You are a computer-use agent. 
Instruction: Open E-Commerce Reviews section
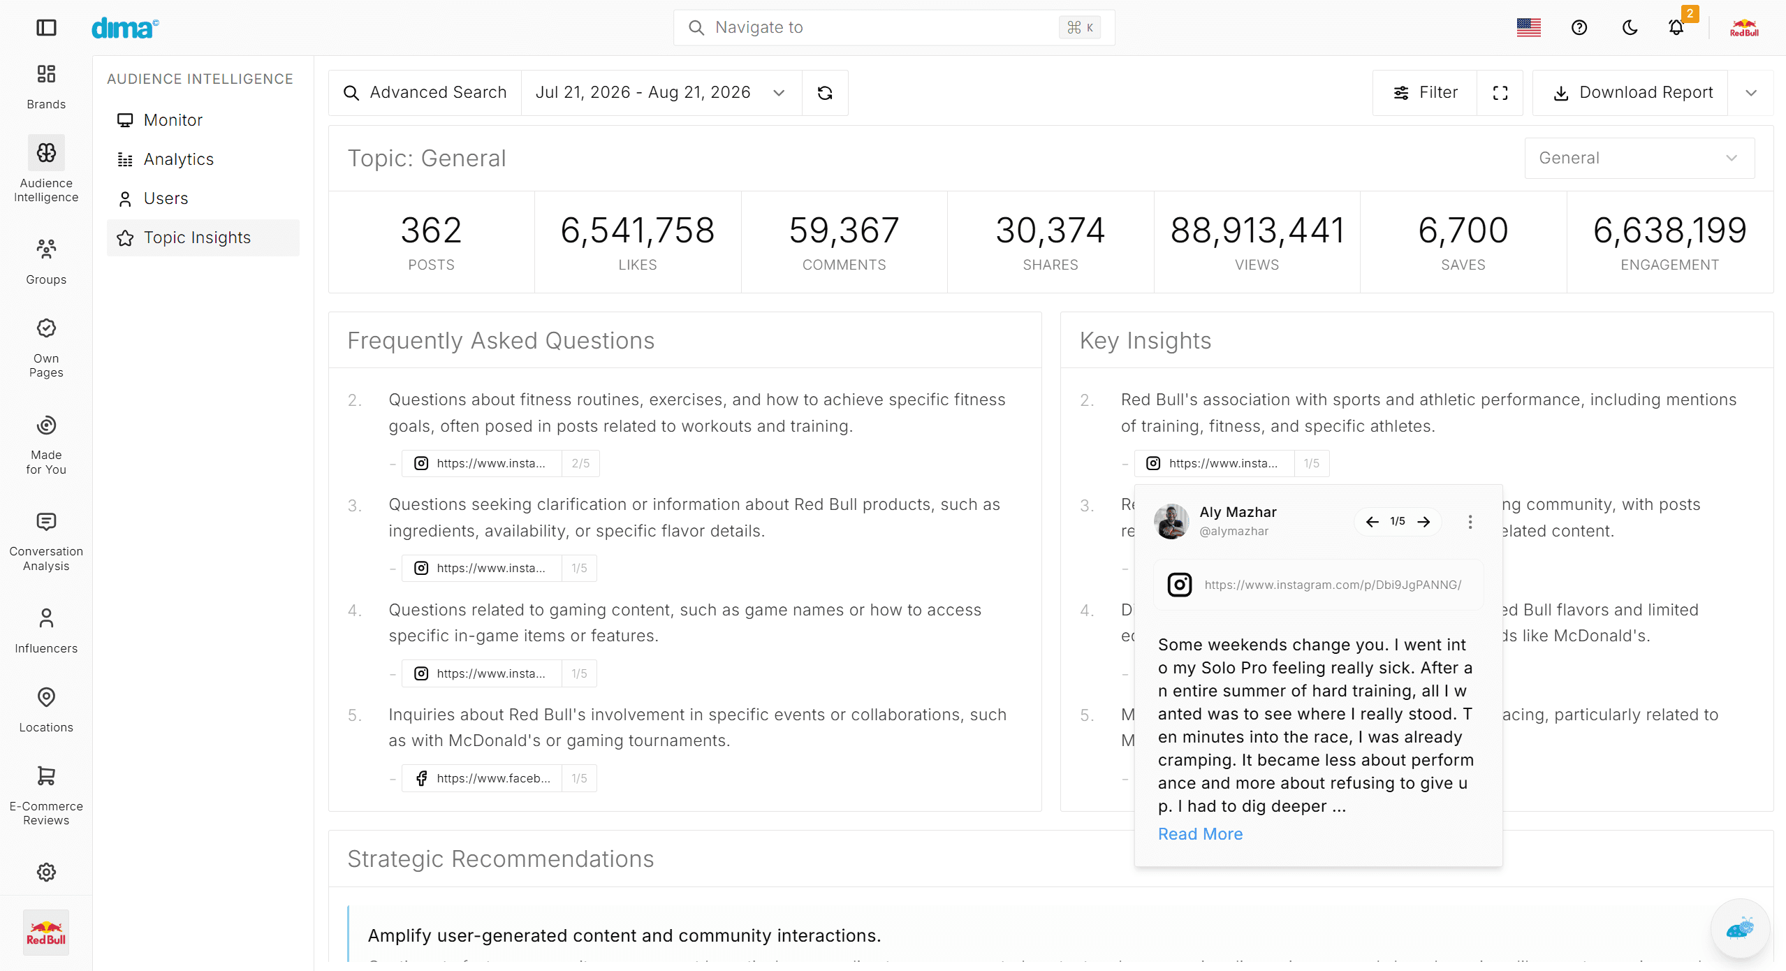coord(46,796)
